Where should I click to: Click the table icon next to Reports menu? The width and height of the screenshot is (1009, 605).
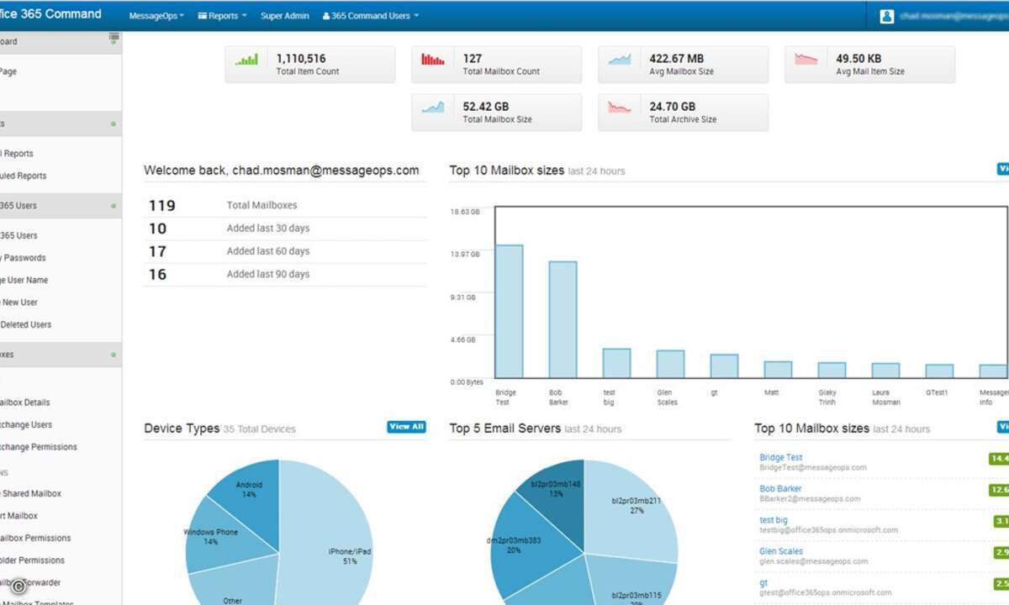click(202, 16)
